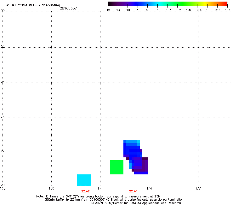Click the latitude axis label '24'
The width and height of the screenshot is (233, 205).
pyautogui.click(x=3, y=117)
